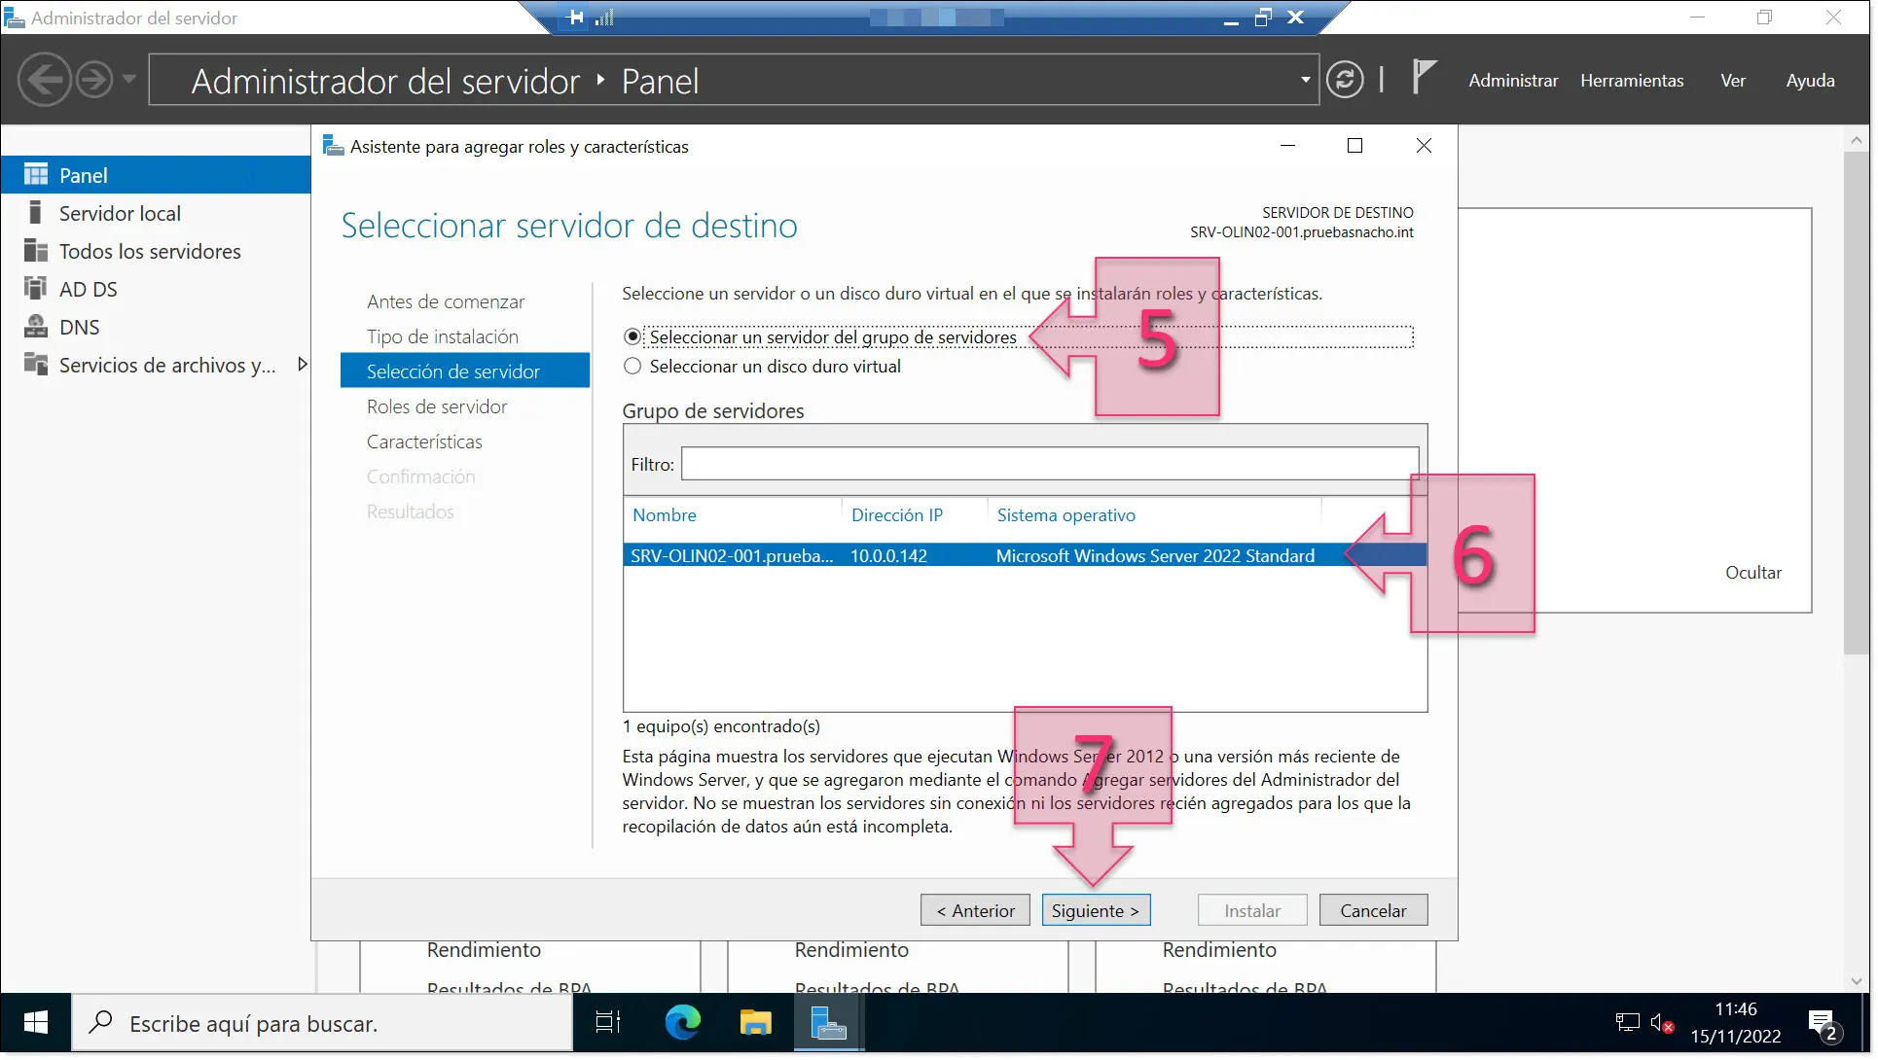
Task: Click the main window vertical scrollbar
Action: 1857,404
